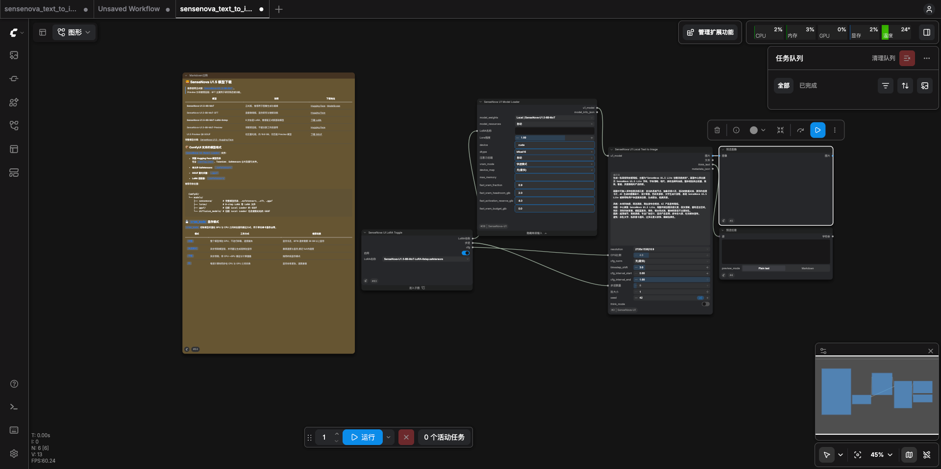Show the 全部 tasks tab

point(784,86)
